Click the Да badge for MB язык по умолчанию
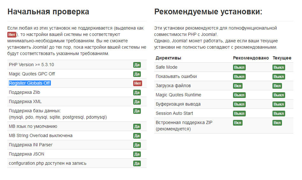 pos(137,127)
